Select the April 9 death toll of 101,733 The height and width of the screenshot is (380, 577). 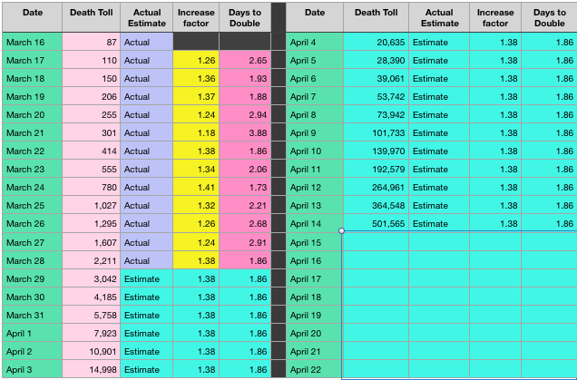[377, 132]
